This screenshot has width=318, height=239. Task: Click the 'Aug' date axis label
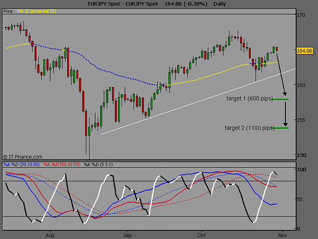point(50,235)
